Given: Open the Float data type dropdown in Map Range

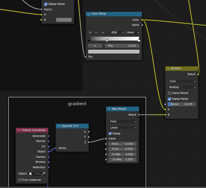Looking at the screenshot, I should pyautogui.click(x=122, y=122).
